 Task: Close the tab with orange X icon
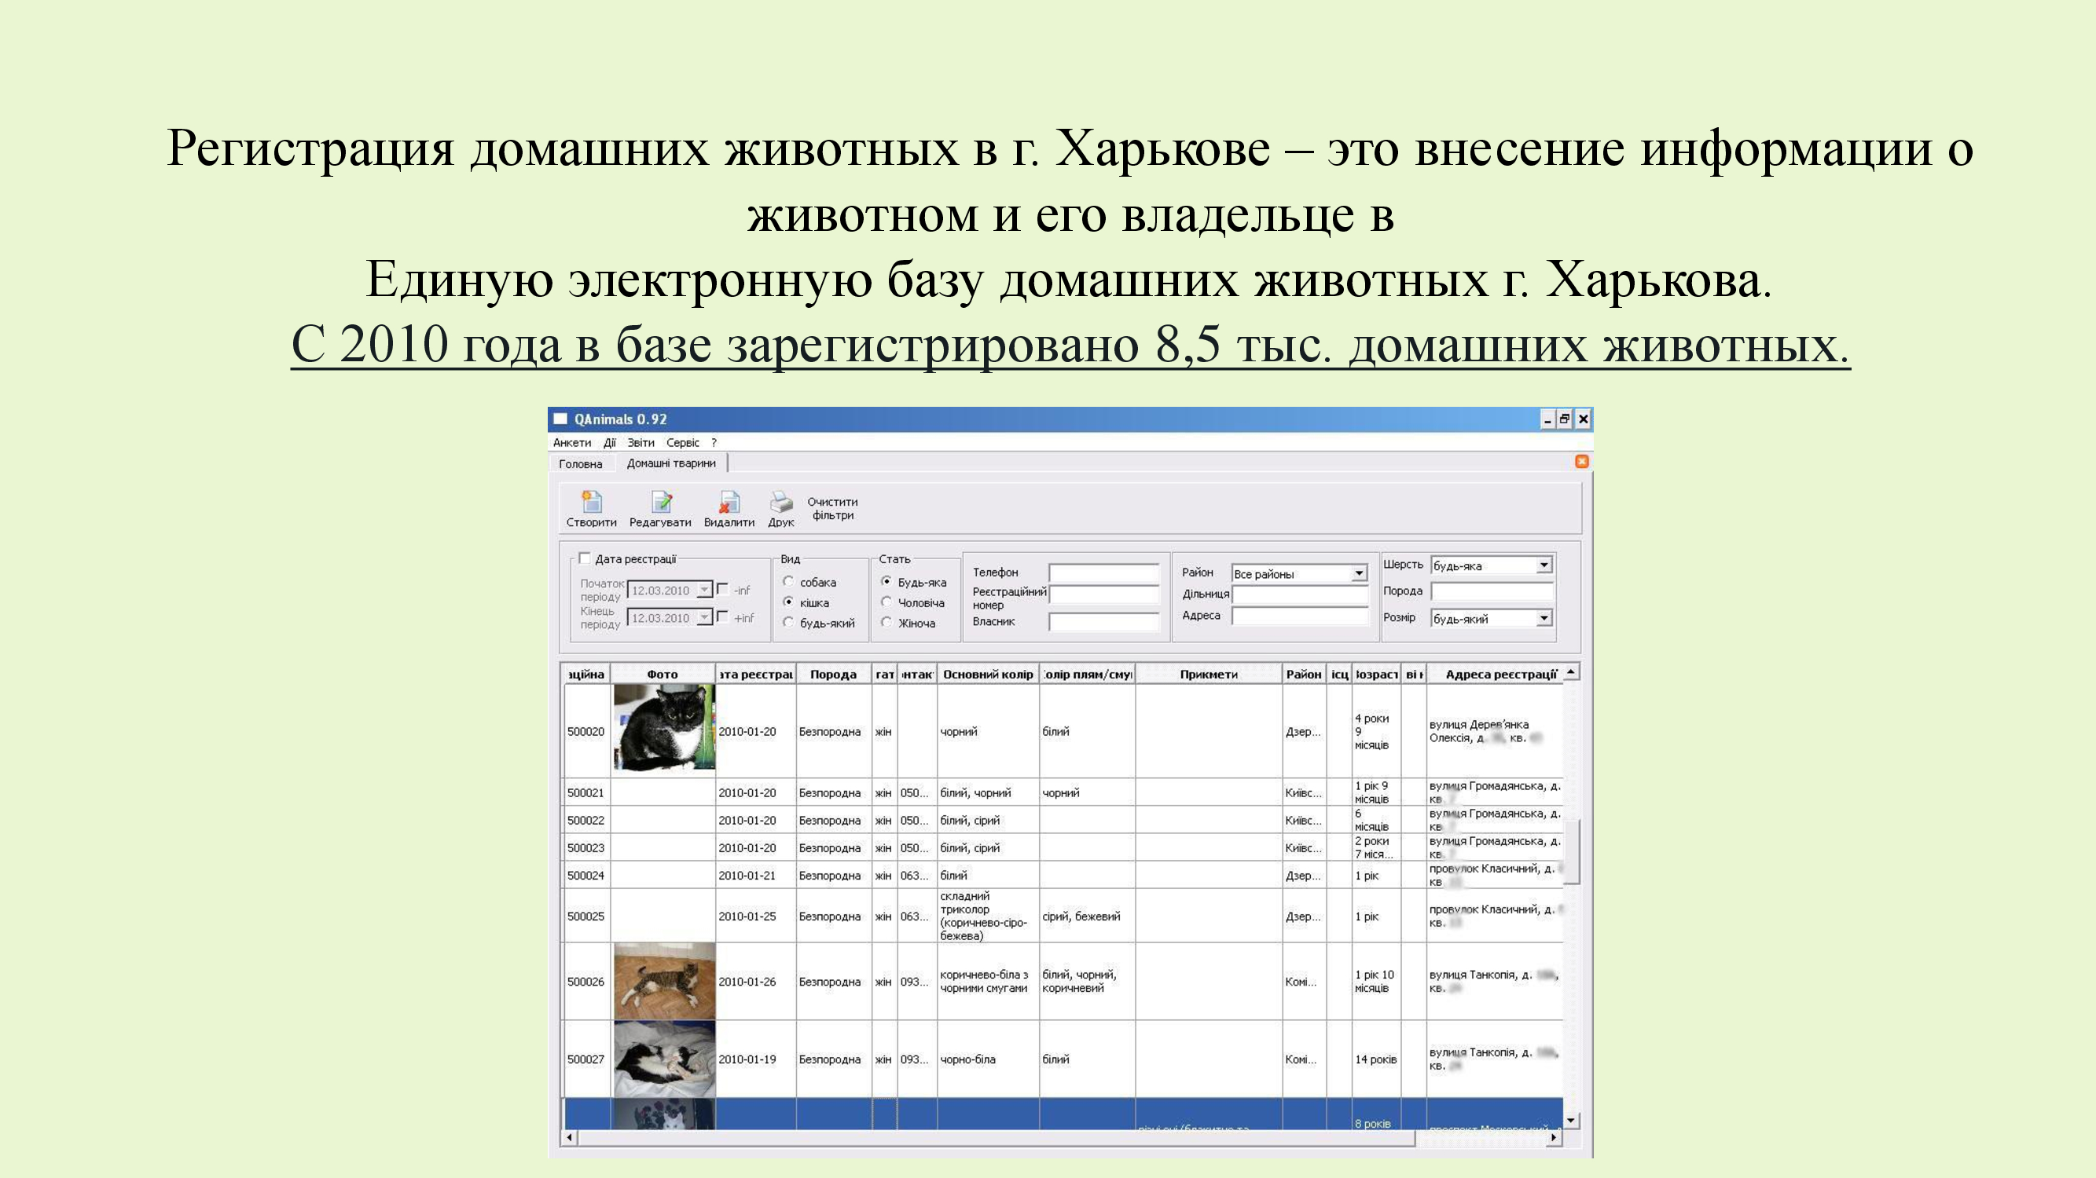pos(1581,462)
